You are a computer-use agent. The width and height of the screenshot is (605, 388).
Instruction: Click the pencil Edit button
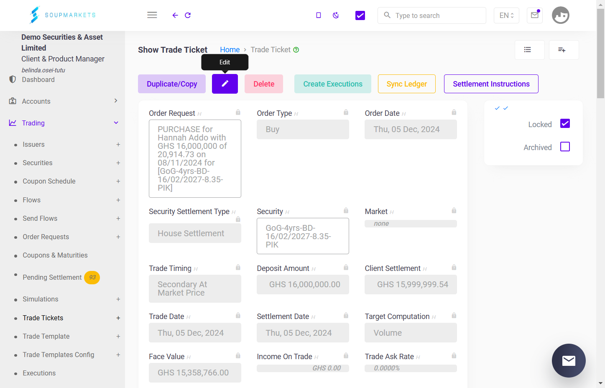(x=225, y=84)
